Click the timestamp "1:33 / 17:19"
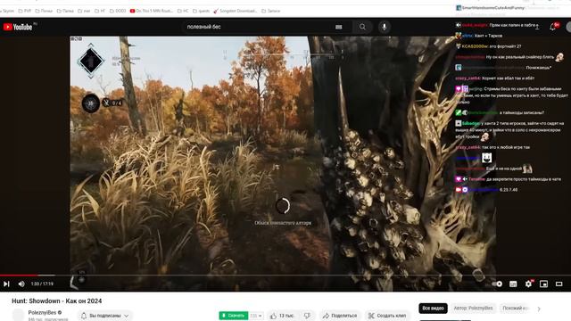This screenshot has width=571, height=321. [x=42, y=284]
